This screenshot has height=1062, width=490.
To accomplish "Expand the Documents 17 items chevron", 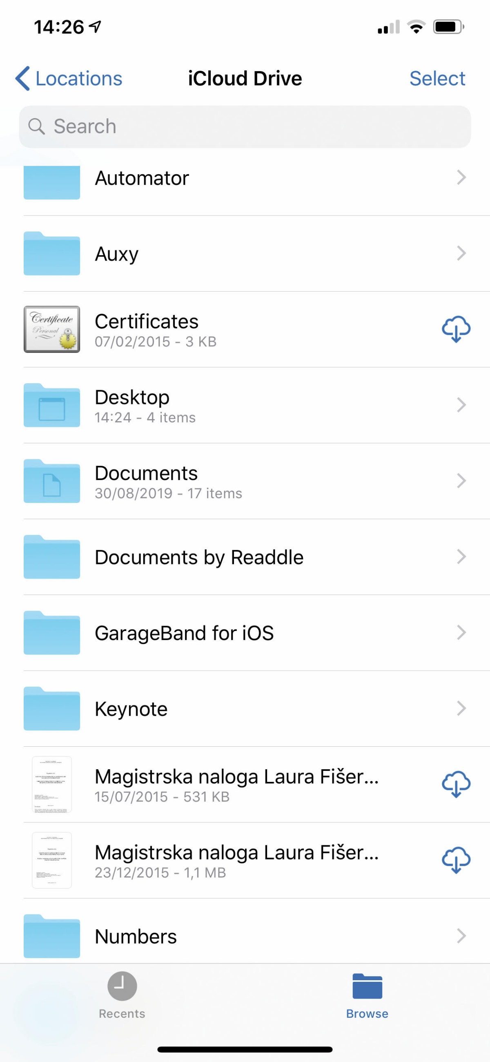I will pos(461,481).
